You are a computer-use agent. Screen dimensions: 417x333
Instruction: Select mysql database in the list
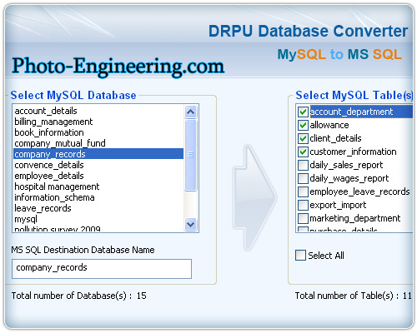(x=98, y=219)
